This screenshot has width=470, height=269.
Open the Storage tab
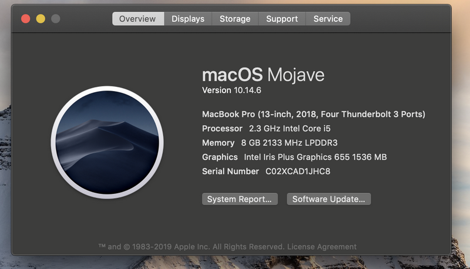click(x=235, y=19)
